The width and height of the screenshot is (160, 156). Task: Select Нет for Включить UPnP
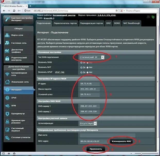[87, 72]
